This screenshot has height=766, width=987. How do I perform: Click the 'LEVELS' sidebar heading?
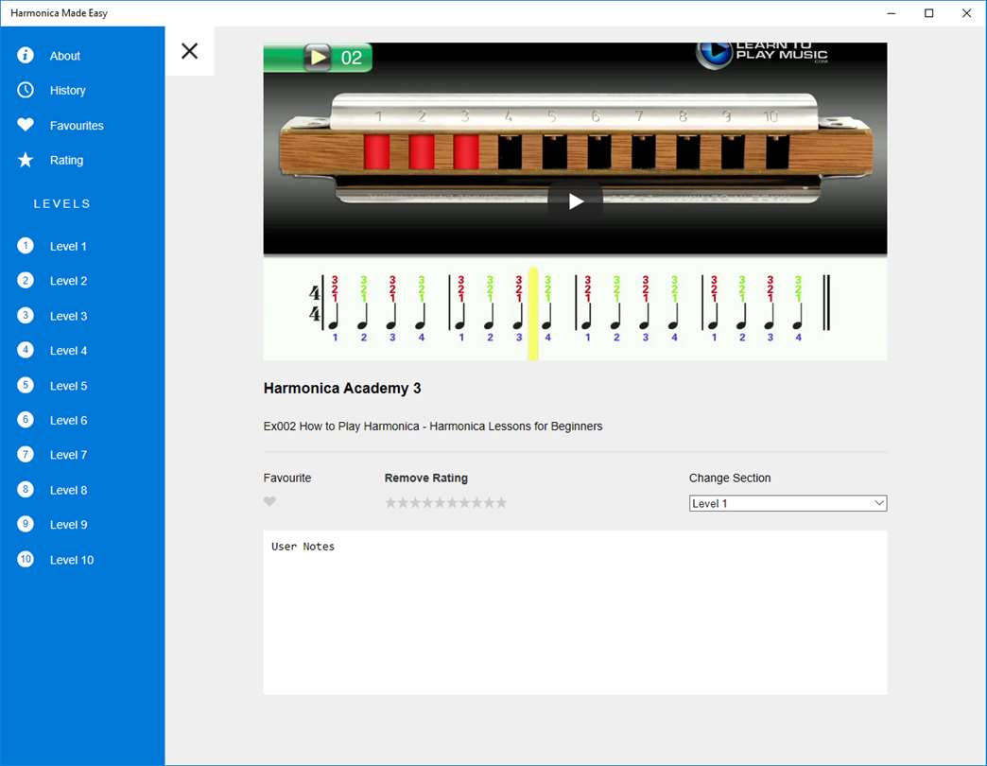click(62, 203)
